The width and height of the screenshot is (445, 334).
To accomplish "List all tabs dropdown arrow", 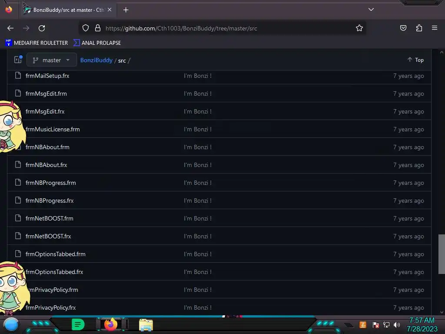I will point(371,10).
